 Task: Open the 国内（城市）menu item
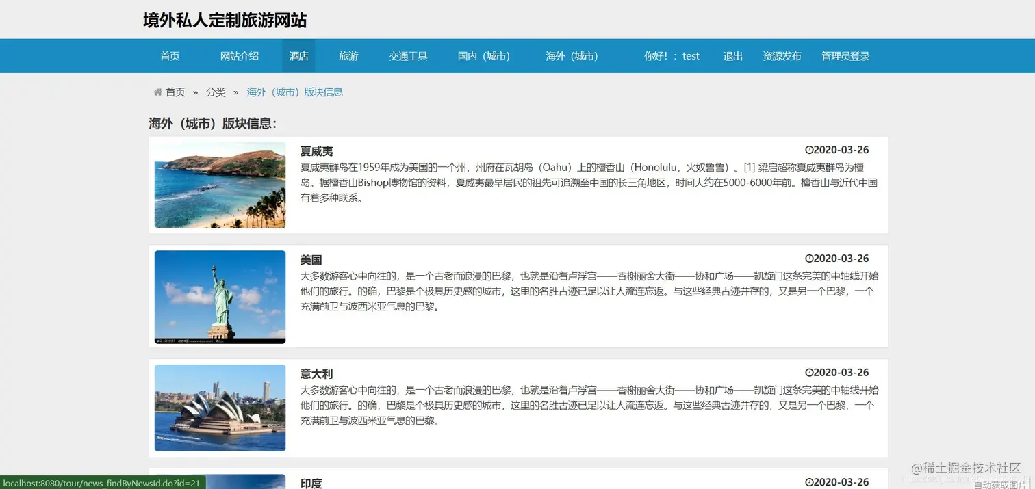(484, 56)
